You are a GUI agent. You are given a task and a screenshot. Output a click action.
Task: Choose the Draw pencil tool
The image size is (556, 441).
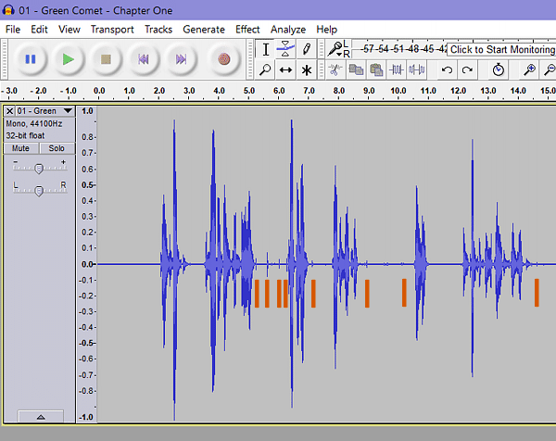tap(306, 49)
